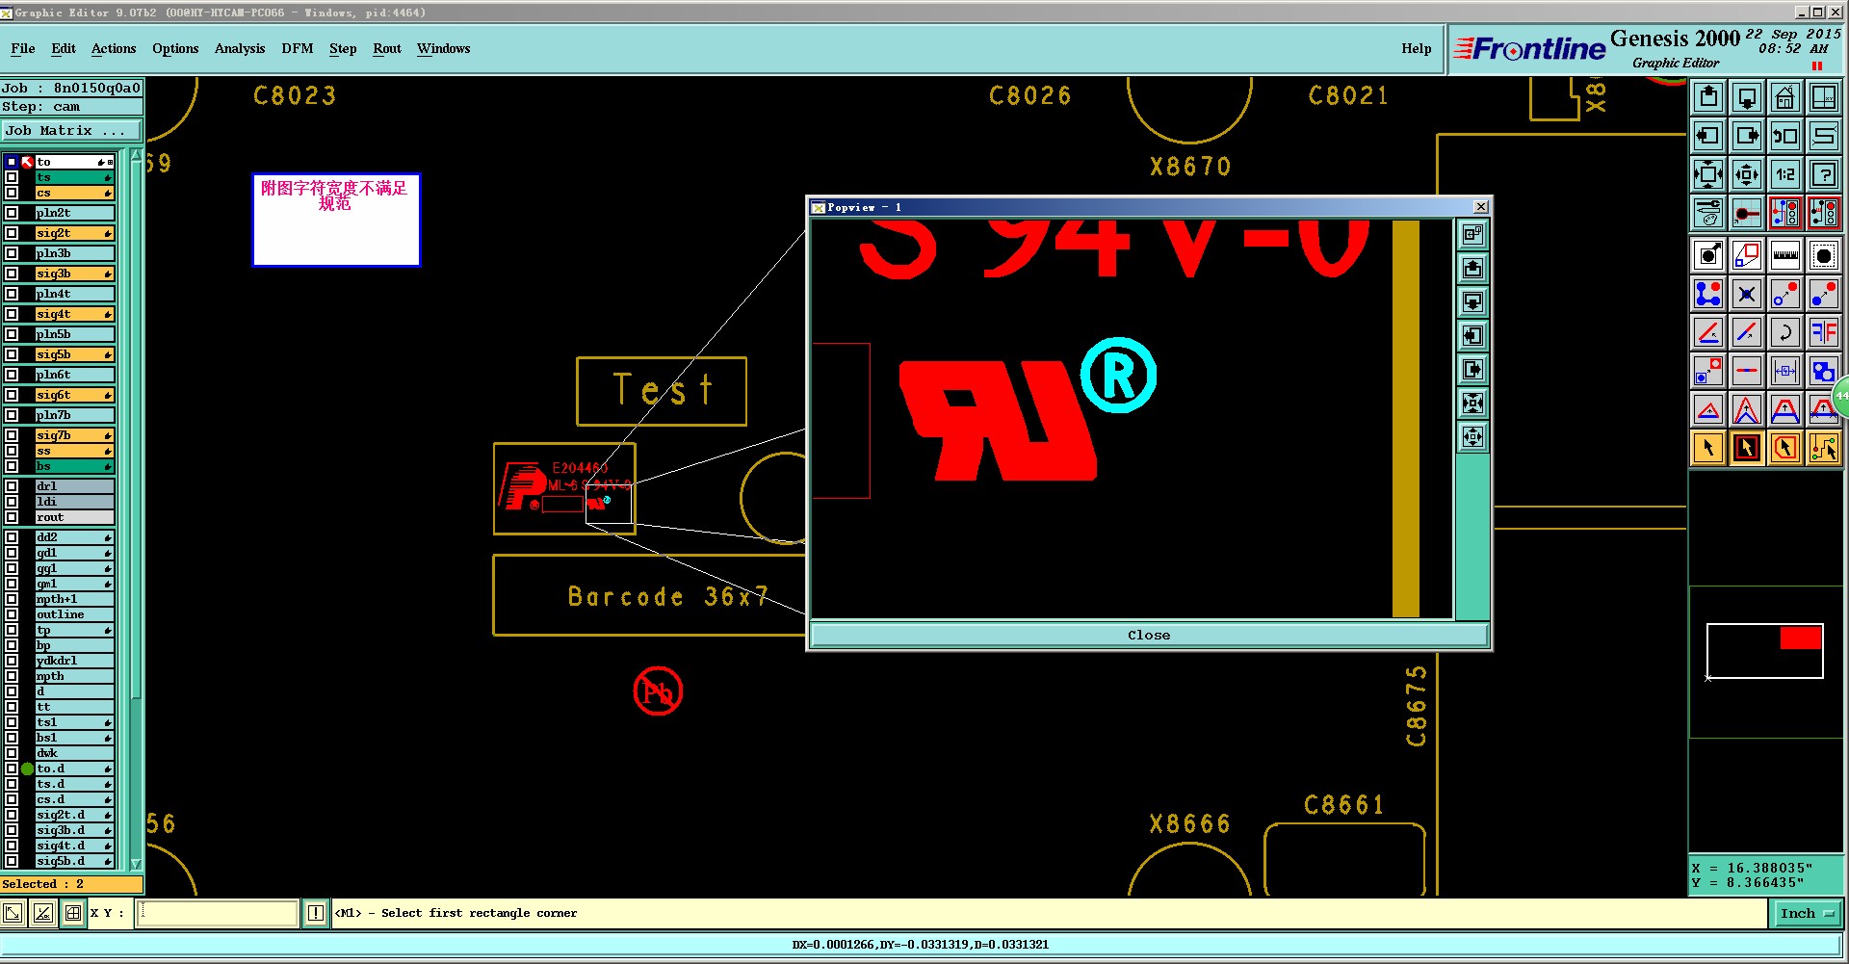Open the File menu
The width and height of the screenshot is (1849, 964).
point(23,48)
